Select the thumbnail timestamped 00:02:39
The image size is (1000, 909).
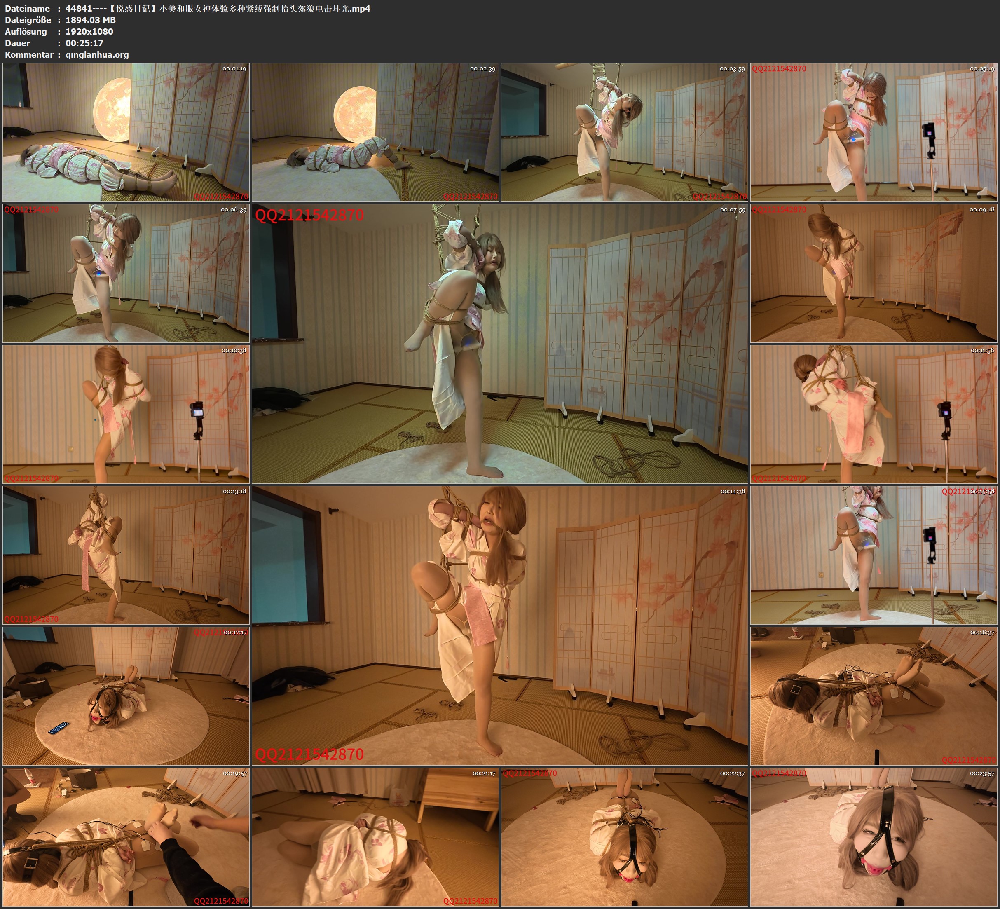375,133
